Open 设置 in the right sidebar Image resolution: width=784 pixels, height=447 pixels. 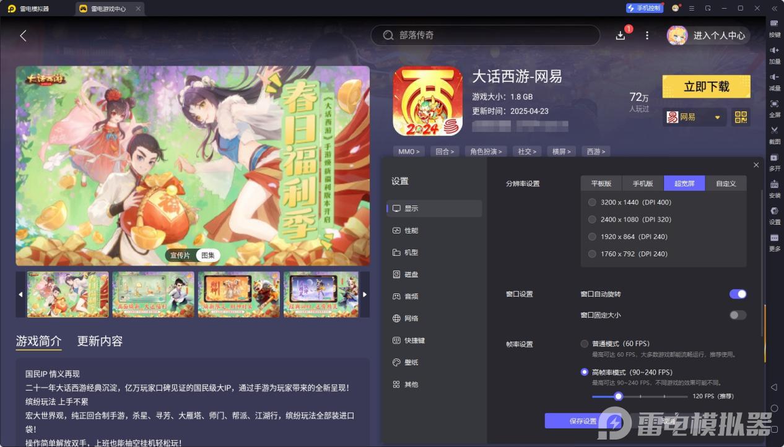[x=775, y=215]
